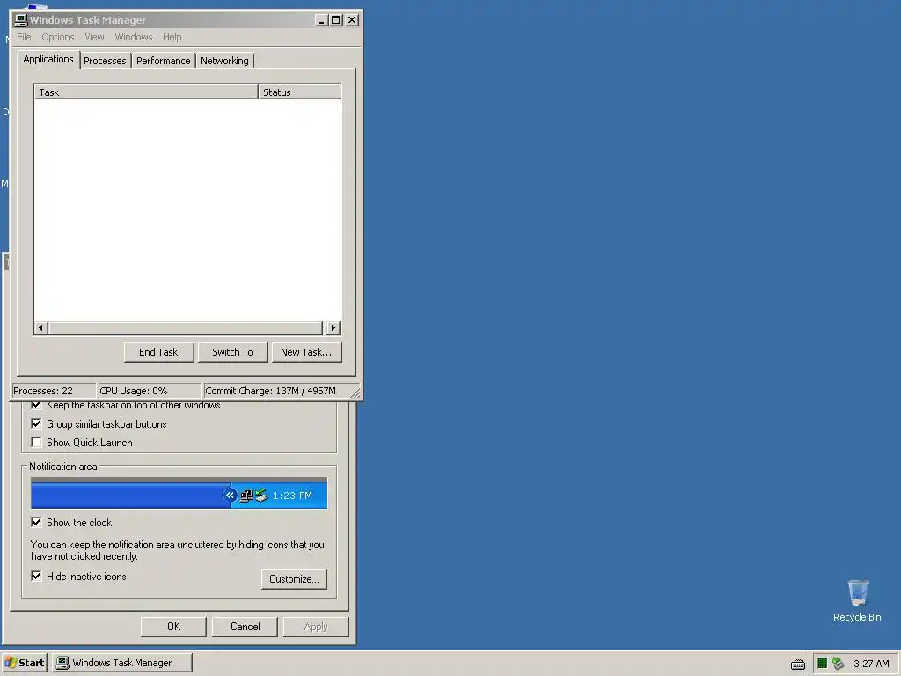Open the Start menu
901x676 pixels.
coord(24,663)
